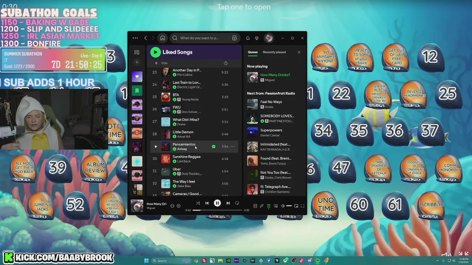This screenshot has height=265, width=472.
Task: Select the Last Train to London track
Action: pos(194,85)
